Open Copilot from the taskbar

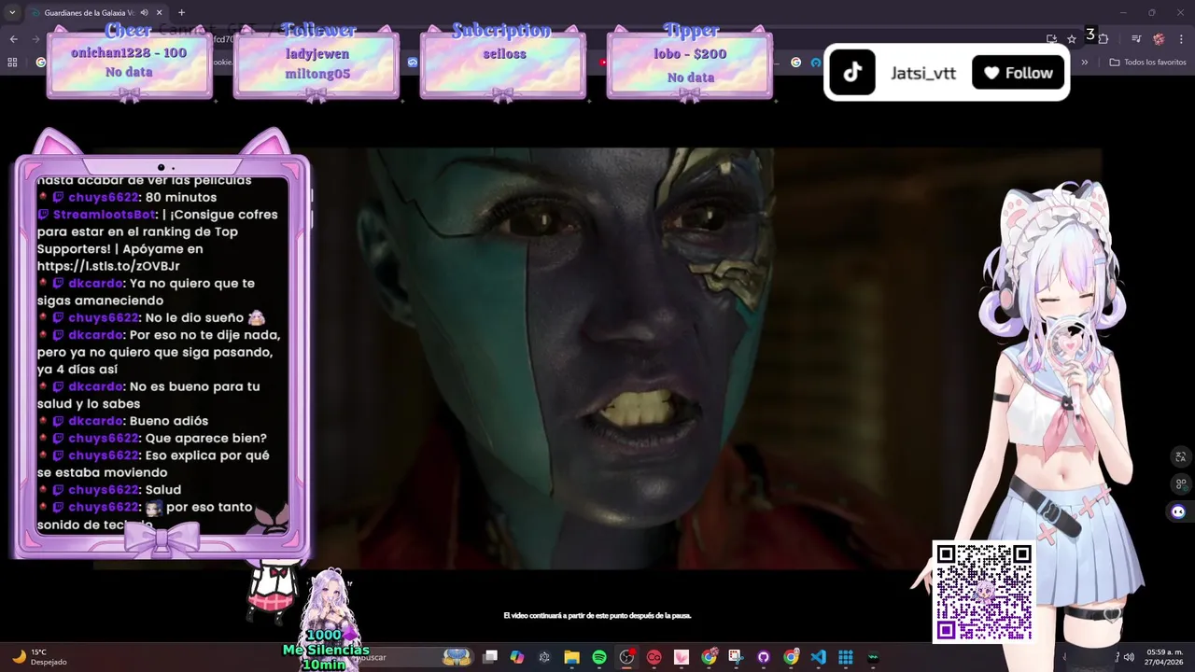click(x=517, y=657)
